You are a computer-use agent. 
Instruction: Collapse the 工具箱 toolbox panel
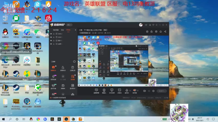click(74, 62)
